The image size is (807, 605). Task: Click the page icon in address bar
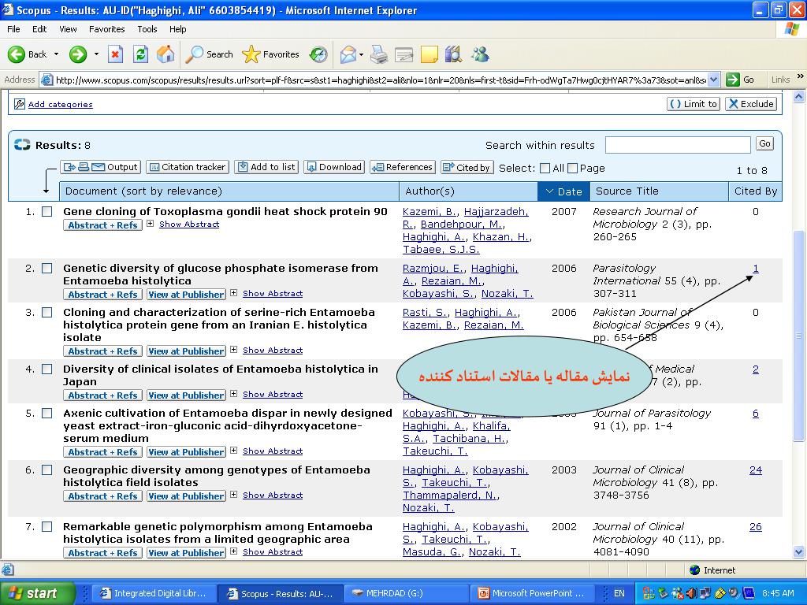point(46,80)
